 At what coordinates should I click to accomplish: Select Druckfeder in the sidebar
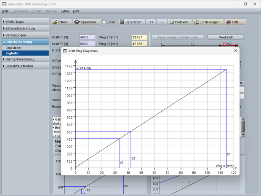14,48
